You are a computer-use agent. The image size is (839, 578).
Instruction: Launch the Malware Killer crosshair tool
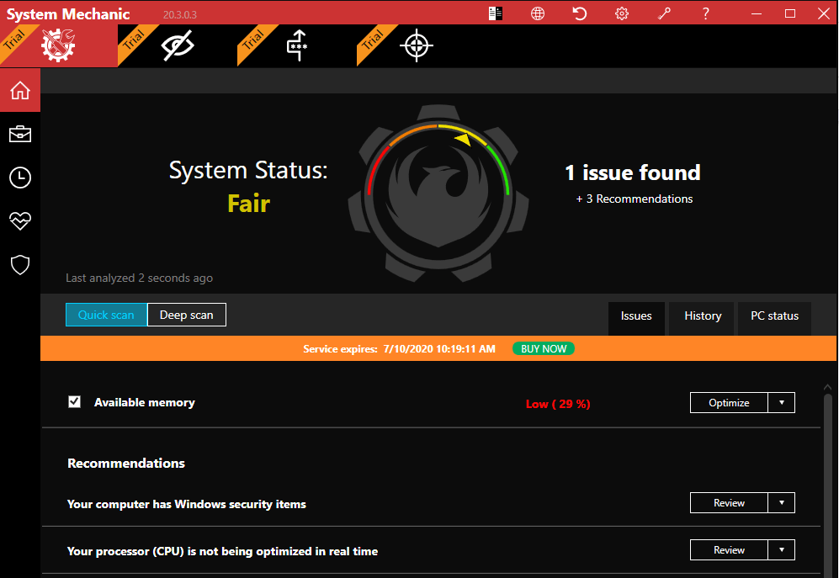(416, 45)
